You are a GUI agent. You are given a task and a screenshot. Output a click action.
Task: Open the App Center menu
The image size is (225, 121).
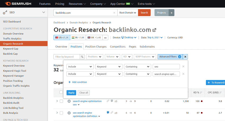(x=122, y=4)
